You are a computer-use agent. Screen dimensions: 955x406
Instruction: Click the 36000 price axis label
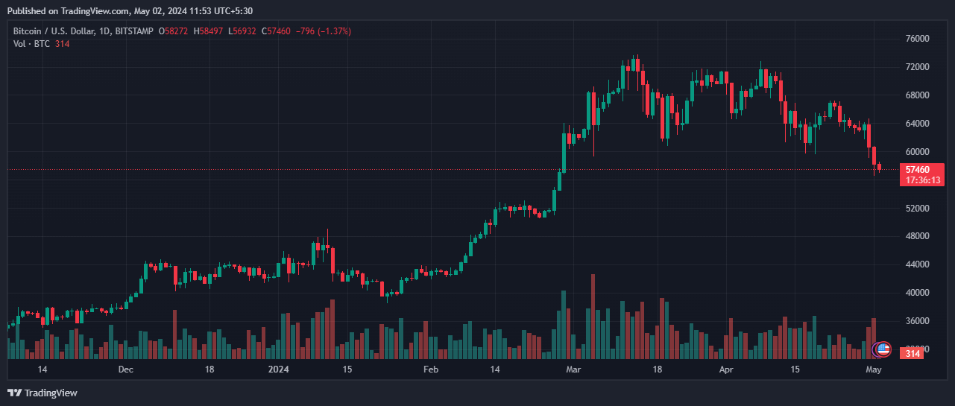coord(916,321)
